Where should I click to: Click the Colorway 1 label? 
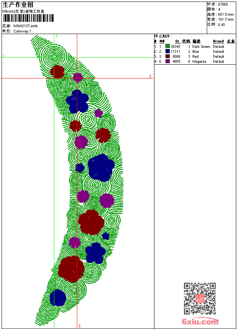pyautogui.click(x=22, y=31)
